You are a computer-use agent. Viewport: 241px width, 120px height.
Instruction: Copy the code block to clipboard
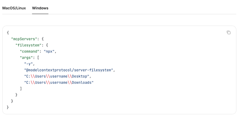(228, 32)
